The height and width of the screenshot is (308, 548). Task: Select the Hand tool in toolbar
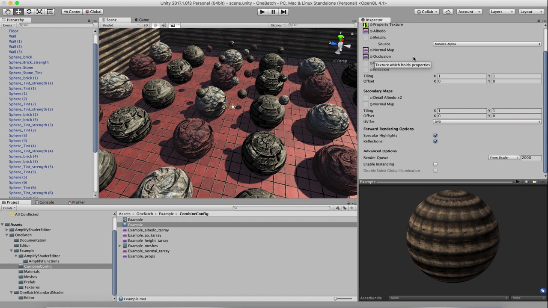point(8,12)
